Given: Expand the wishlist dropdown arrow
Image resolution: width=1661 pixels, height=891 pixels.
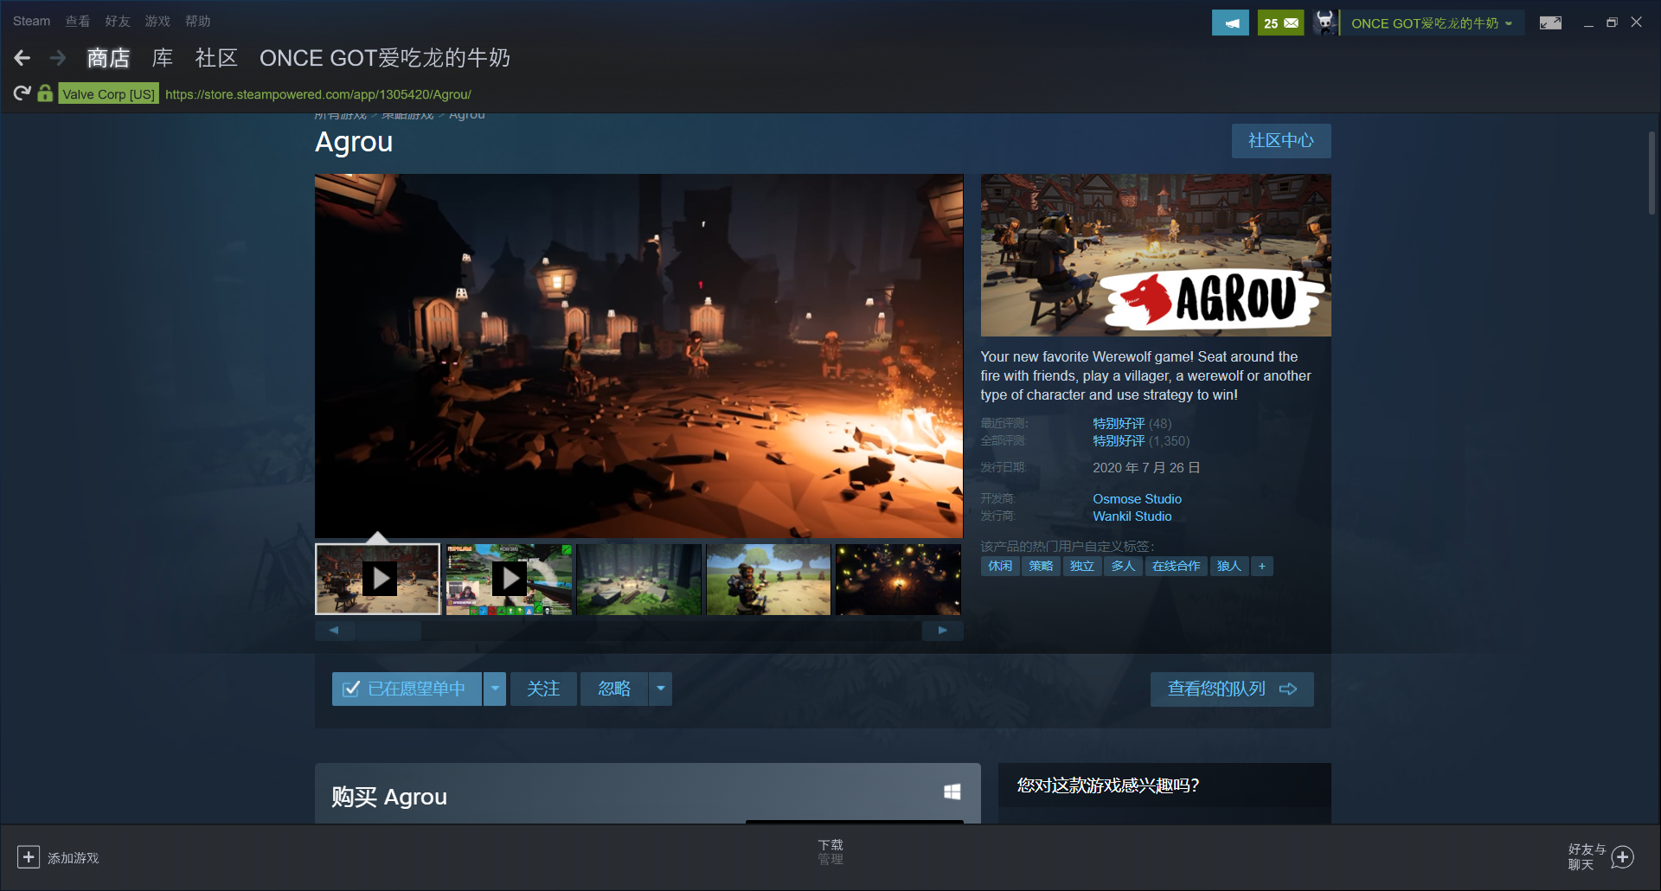Looking at the screenshot, I should point(495,689).
